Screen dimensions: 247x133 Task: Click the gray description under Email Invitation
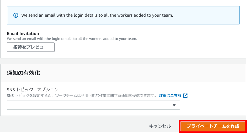[72, 39]
